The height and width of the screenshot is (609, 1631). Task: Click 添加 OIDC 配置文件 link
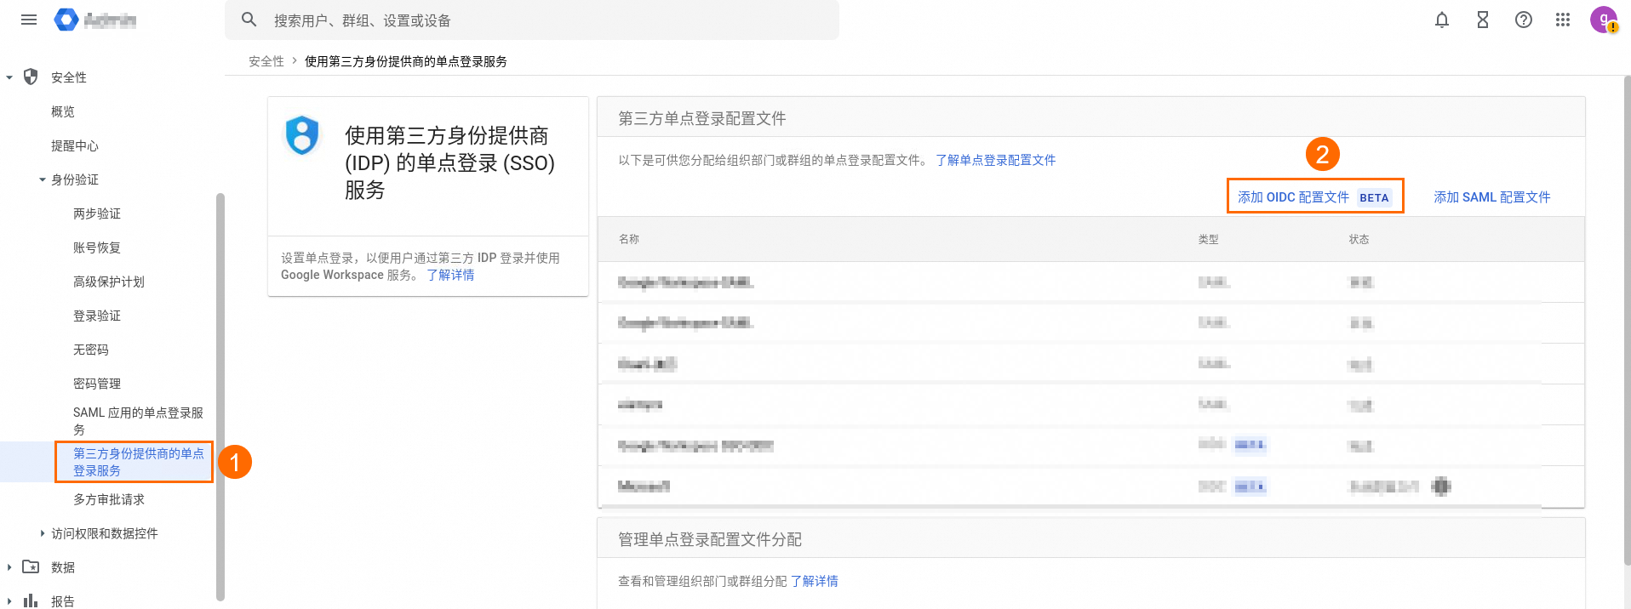[1314, 196]
